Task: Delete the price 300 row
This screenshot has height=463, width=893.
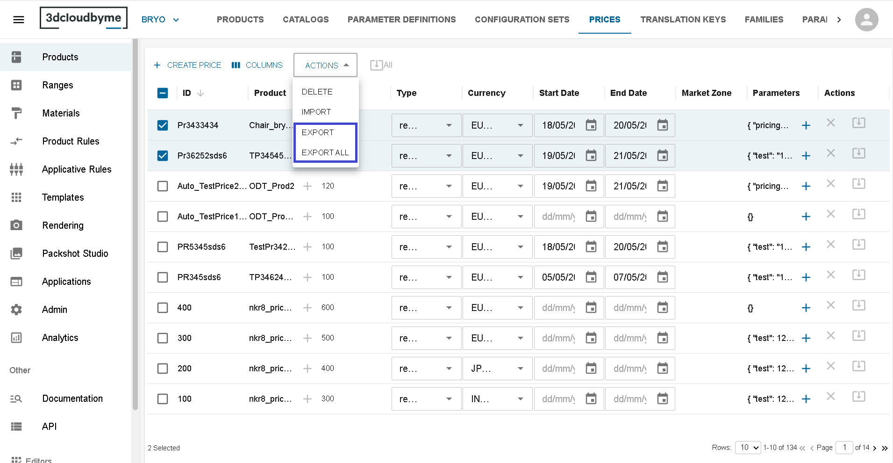Action: point(831,335)
